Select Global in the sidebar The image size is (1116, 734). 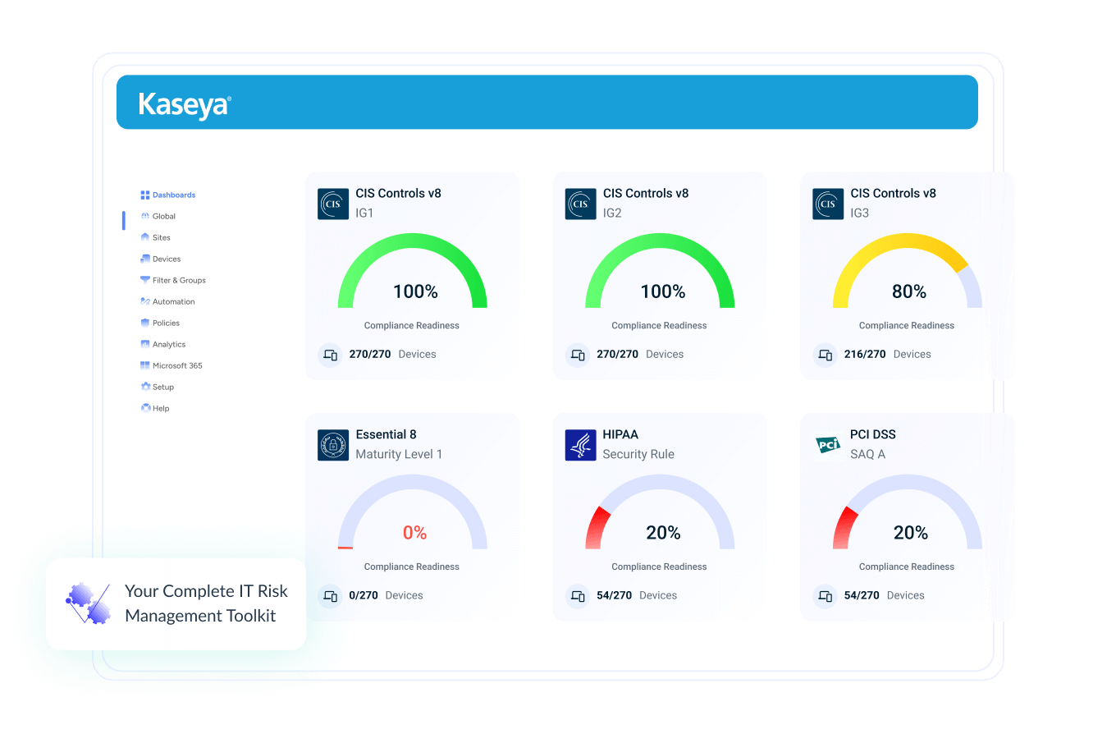pyautogui.click(x=158, y=217)
